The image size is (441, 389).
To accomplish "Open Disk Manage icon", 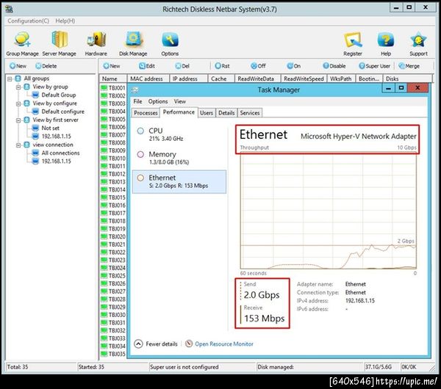I will (x=133, y=43).
